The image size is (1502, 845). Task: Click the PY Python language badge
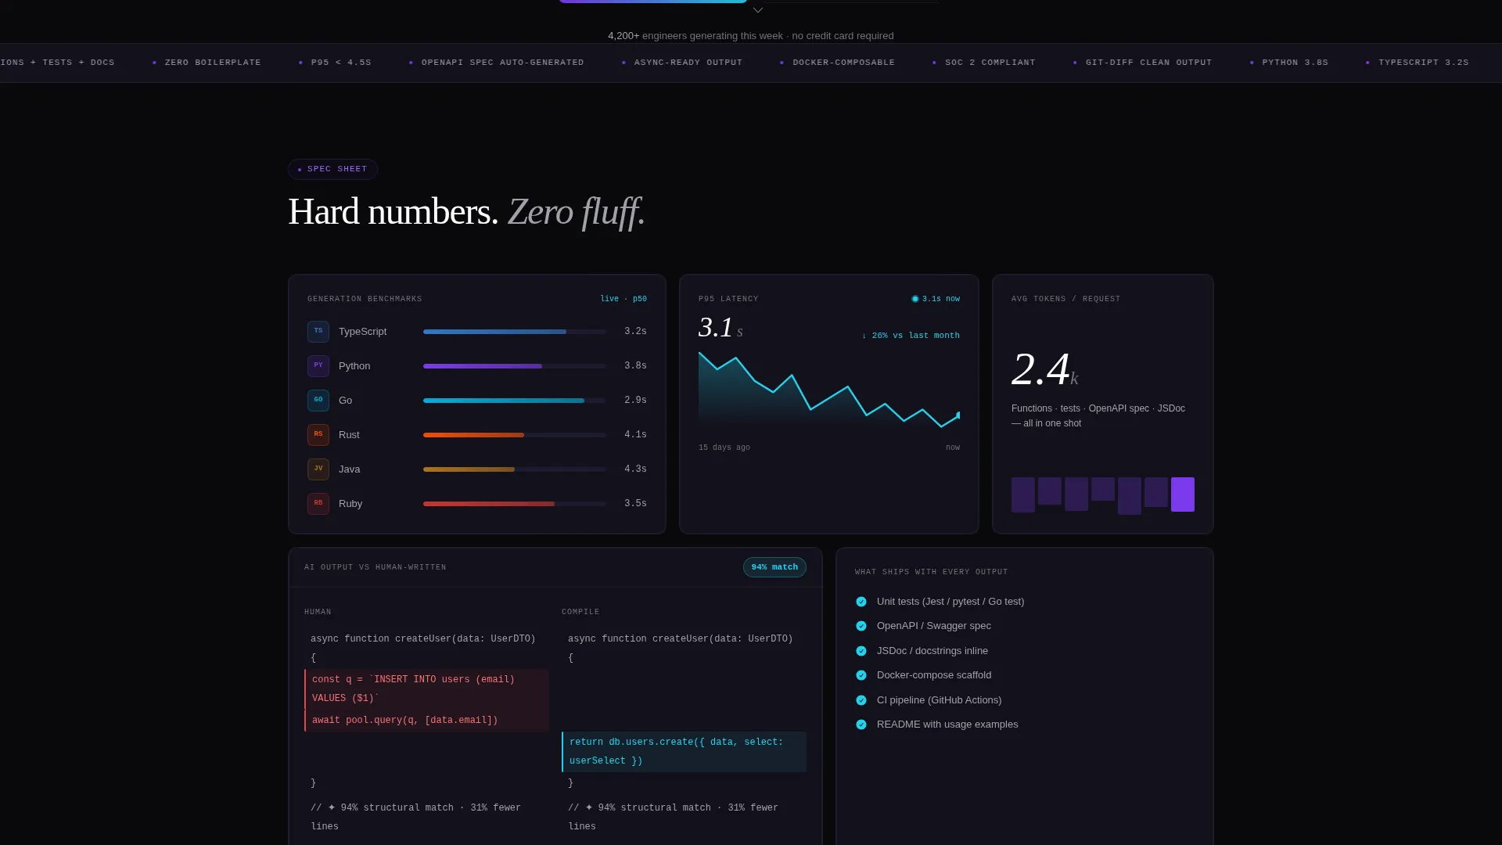(x=318, y=366)
